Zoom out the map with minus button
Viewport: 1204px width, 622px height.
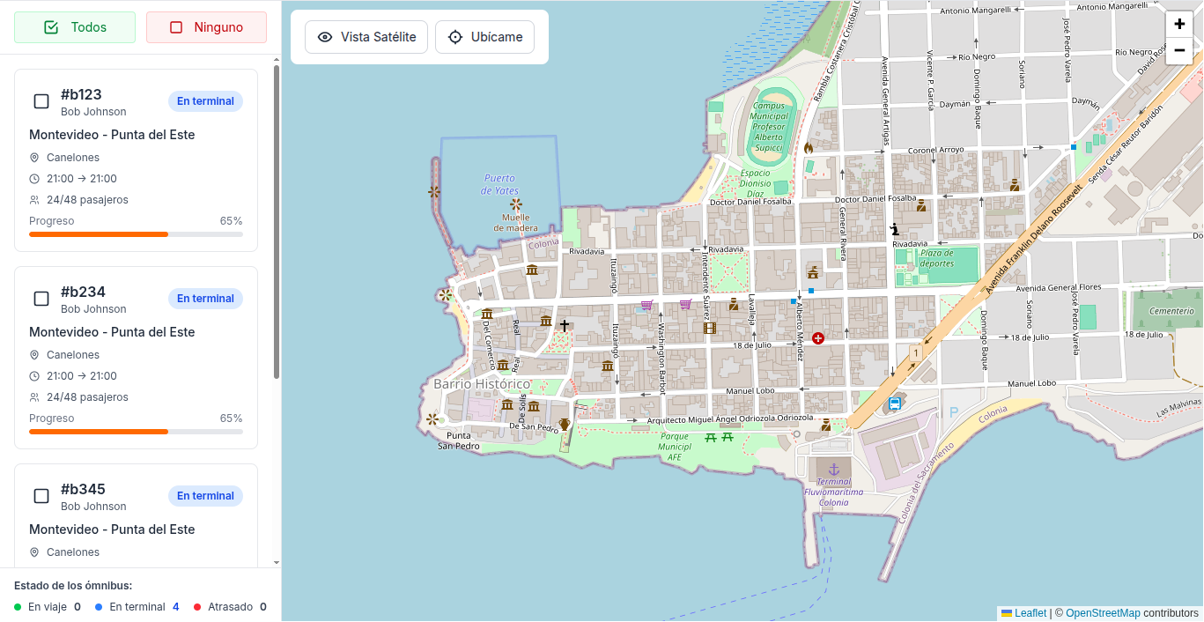[1179, 51]
